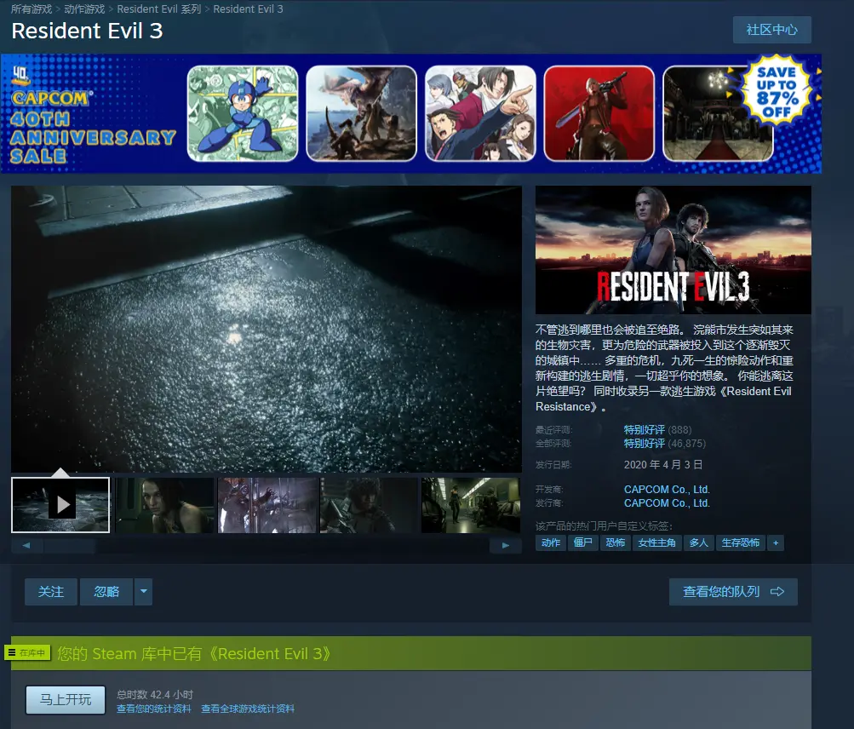Play the trailer video thumbnail
Screen dimensions: 854x729
tap(60, 505)
